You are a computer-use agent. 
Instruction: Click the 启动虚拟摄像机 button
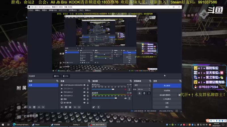pyautogui.click(x=165, y=95)
